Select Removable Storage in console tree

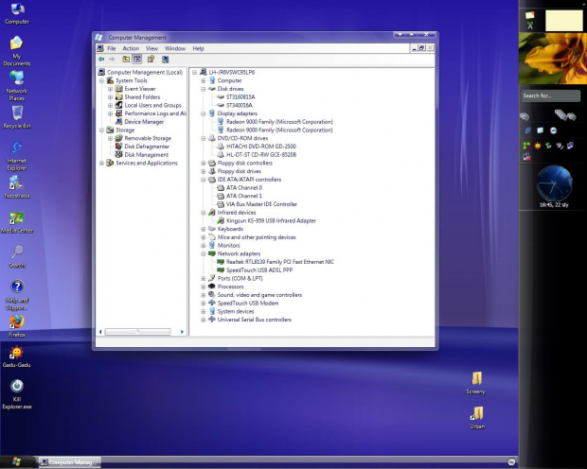click(x=148, y=138)
